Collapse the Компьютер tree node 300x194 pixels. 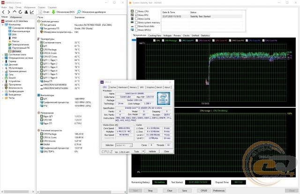[3, 25]
